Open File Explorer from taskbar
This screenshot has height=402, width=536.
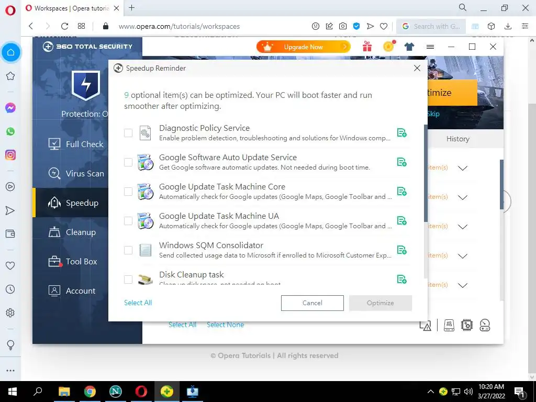64,392
